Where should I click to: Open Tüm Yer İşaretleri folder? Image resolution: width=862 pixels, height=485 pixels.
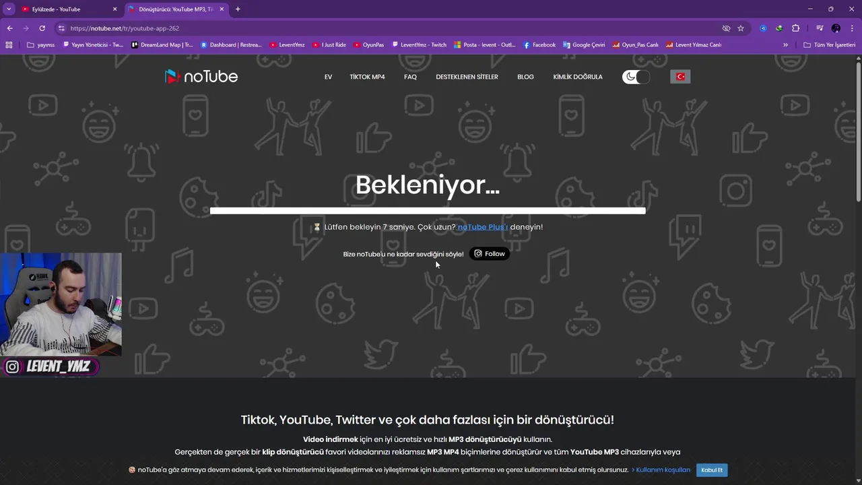tap(829, 45)
